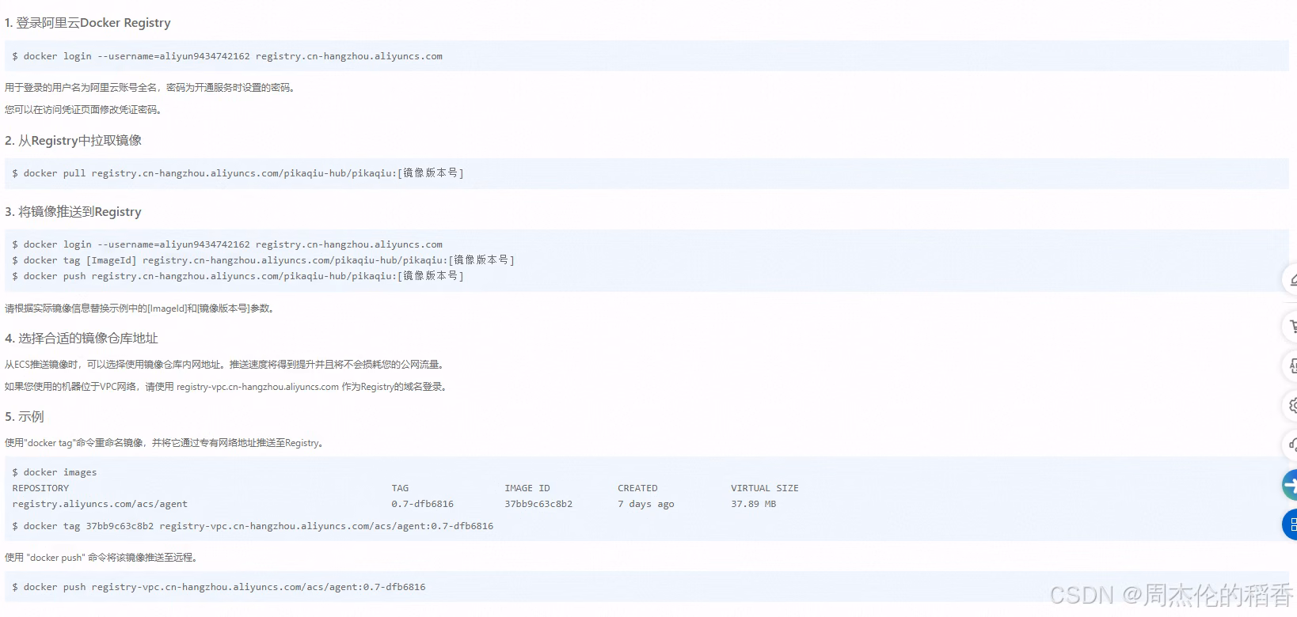Click the "docker tag [ImageId]" command line
This screenshot has height=617, width=1297.
(263, 260)
